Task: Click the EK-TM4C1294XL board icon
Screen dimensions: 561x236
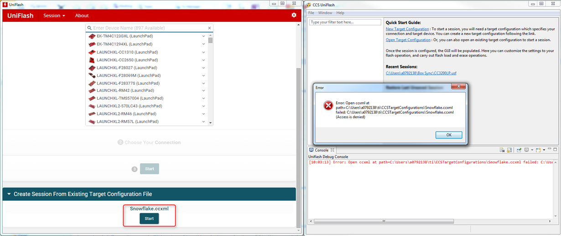Action: [x=92, y=44]
